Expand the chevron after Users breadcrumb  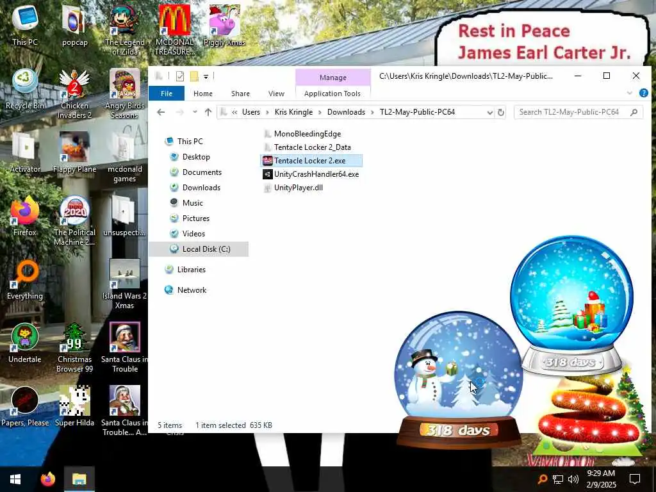click(x=267, y=112)
